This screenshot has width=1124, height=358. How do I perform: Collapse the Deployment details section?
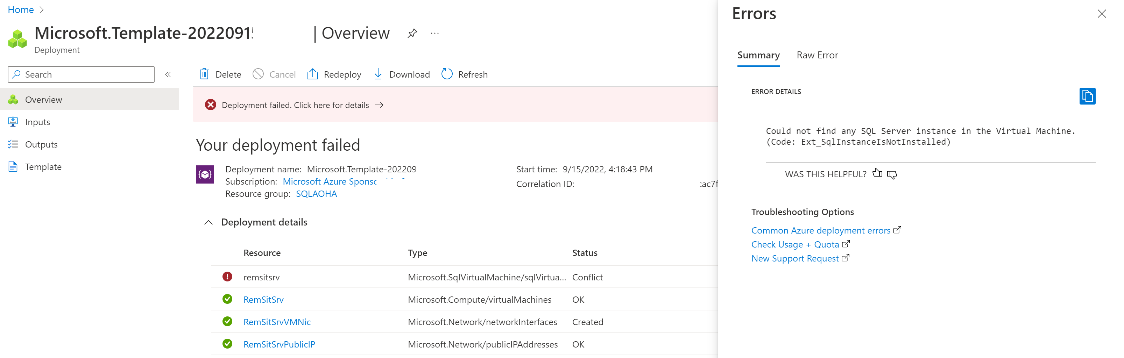(x=208, y=222)
